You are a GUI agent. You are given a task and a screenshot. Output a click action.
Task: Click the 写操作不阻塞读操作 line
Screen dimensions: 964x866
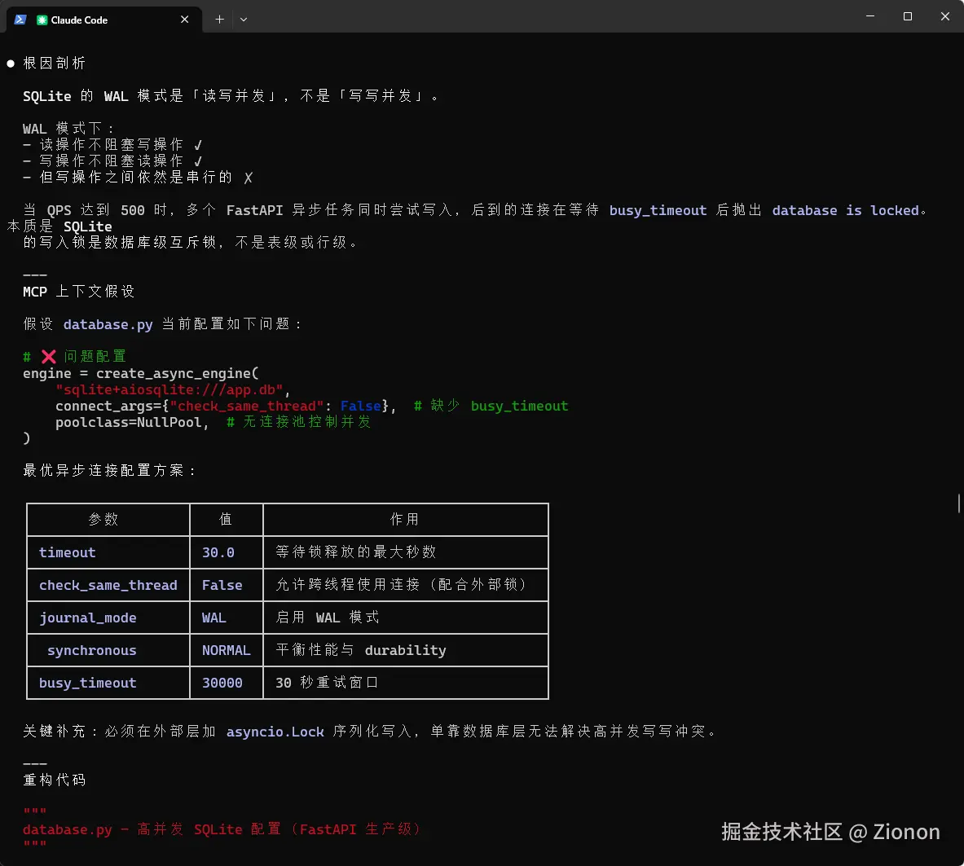[113, 161]
